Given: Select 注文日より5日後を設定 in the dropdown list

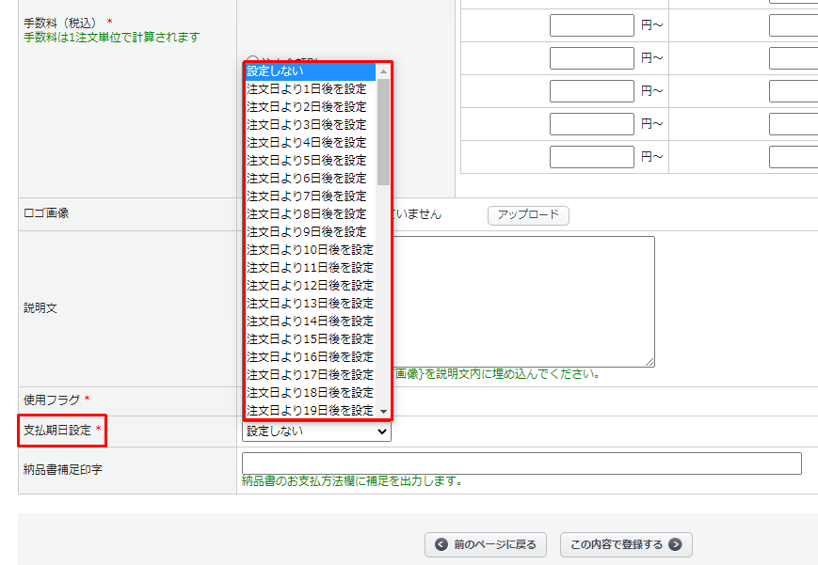Looking at the screenshot, I should point(310,160).
